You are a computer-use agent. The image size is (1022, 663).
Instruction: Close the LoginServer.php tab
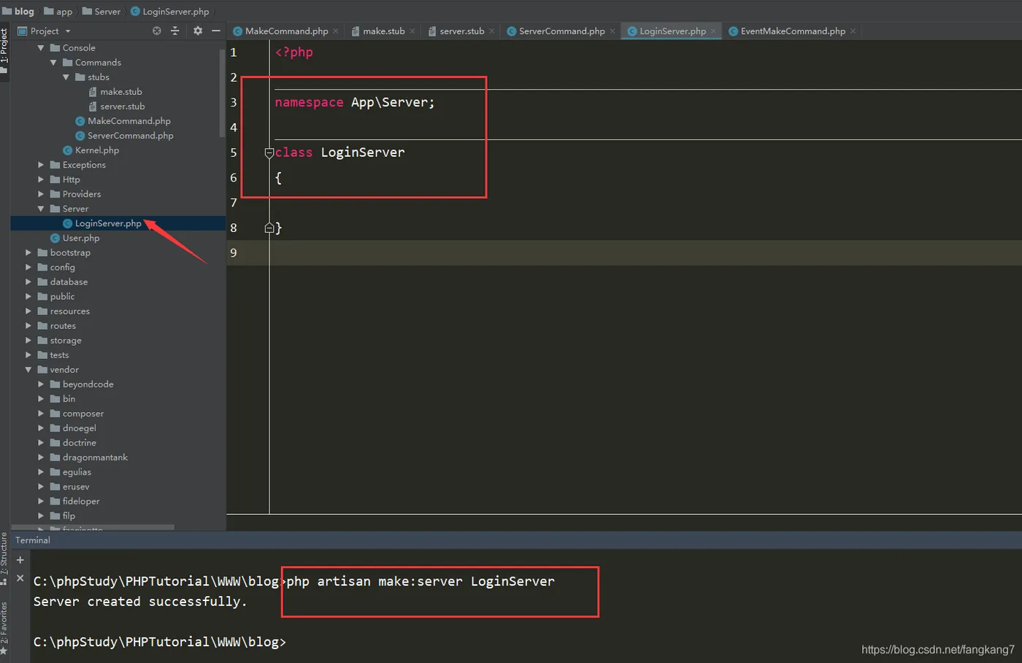(714, 31)
